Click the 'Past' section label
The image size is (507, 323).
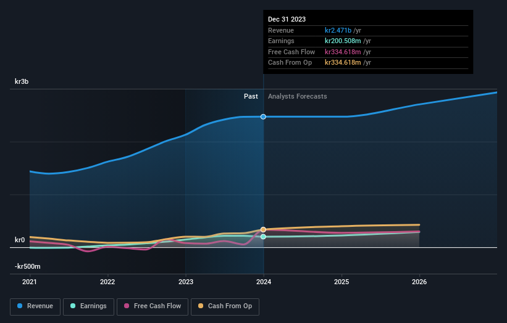251,97
